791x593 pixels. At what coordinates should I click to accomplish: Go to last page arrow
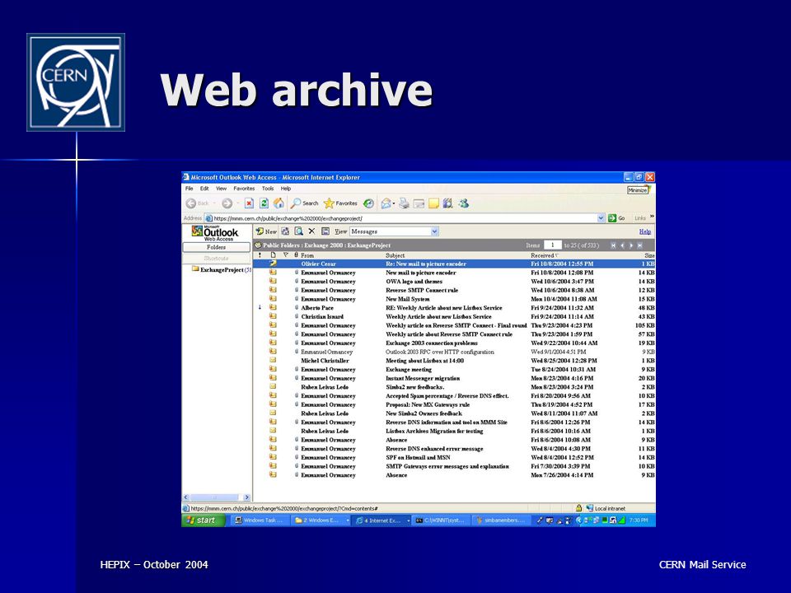tap(640, 245)
